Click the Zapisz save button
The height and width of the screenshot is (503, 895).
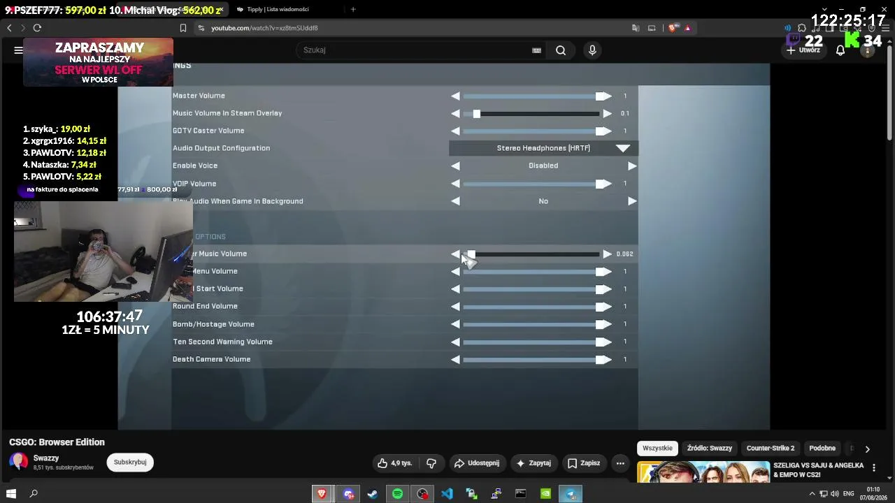pyautogui.click(x=584, y=463)
